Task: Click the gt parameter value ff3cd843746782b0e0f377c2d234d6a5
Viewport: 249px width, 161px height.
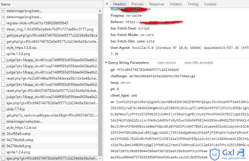Action: click(x=148, y=70)
